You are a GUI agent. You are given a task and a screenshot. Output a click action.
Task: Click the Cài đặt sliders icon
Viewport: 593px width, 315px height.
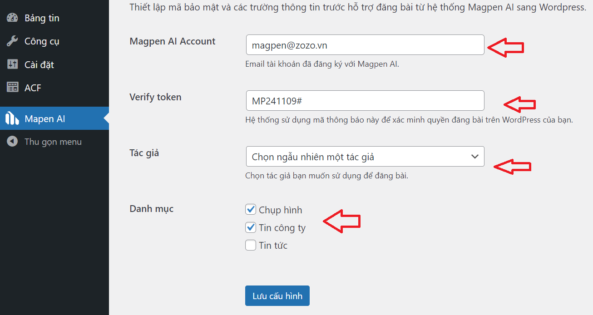pos(12,64)
